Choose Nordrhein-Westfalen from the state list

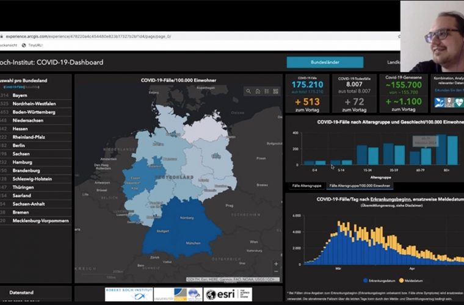click(x=34, y=104)
